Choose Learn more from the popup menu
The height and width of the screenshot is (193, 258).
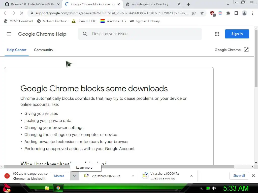(x=84, y=168)
